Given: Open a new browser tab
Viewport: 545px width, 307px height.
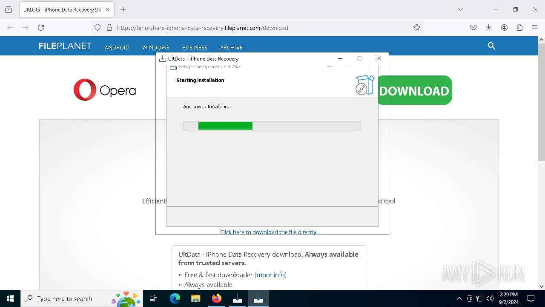Looking at the screenshot, I should [123, 9].
